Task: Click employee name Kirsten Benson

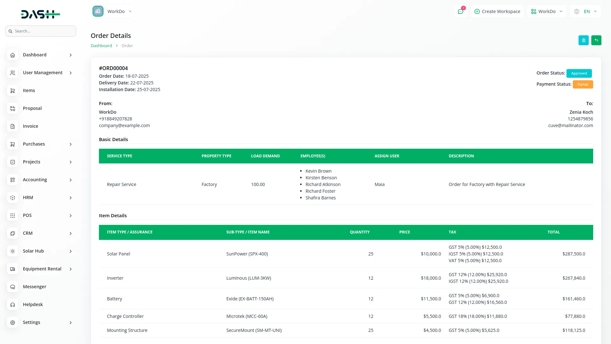Action: click(x=321, y=178)
